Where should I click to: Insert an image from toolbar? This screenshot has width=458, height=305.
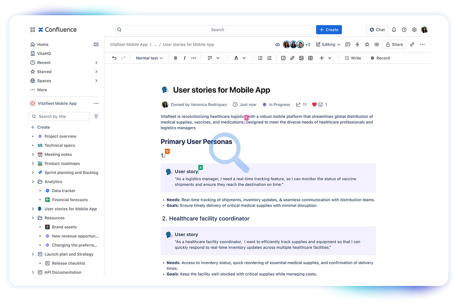coord(302,58)
